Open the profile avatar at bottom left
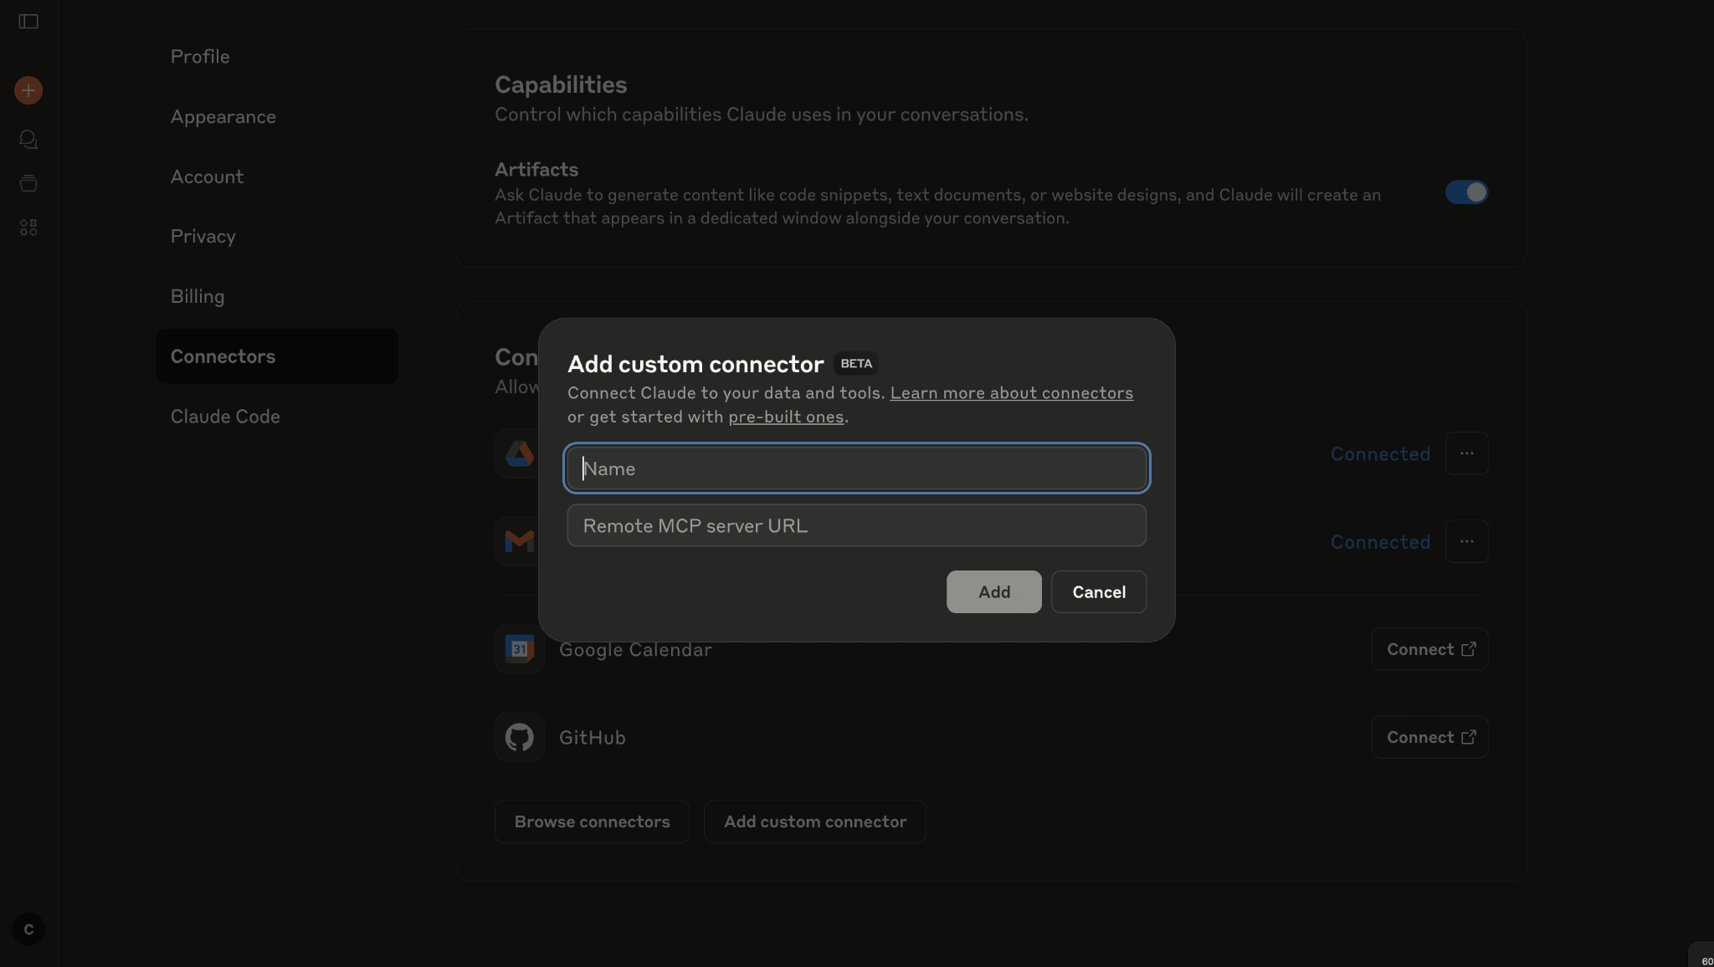This screenshot has height=967, width=1714. coord(28,929)
